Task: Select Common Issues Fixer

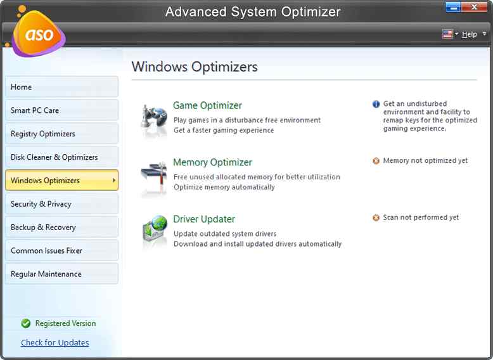Action: 62,250
